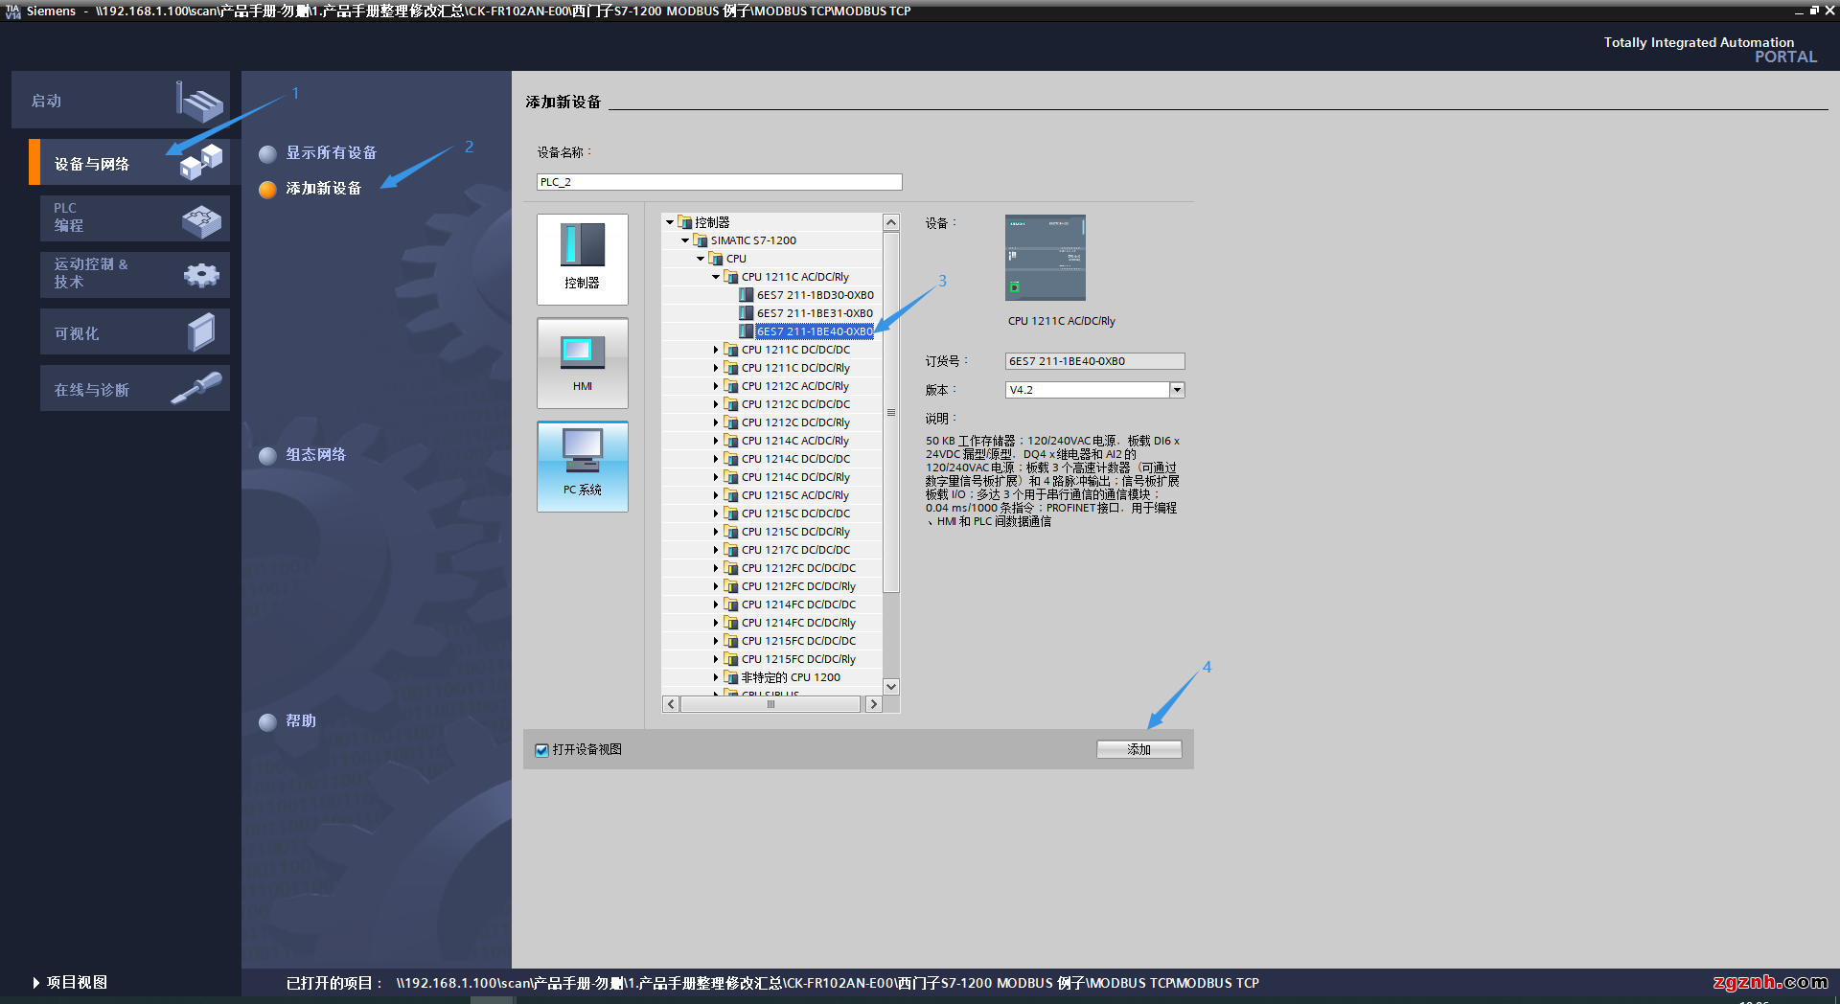Select the 控制器 controller device category icon
1840x1004 pixels.
point(582,257)
